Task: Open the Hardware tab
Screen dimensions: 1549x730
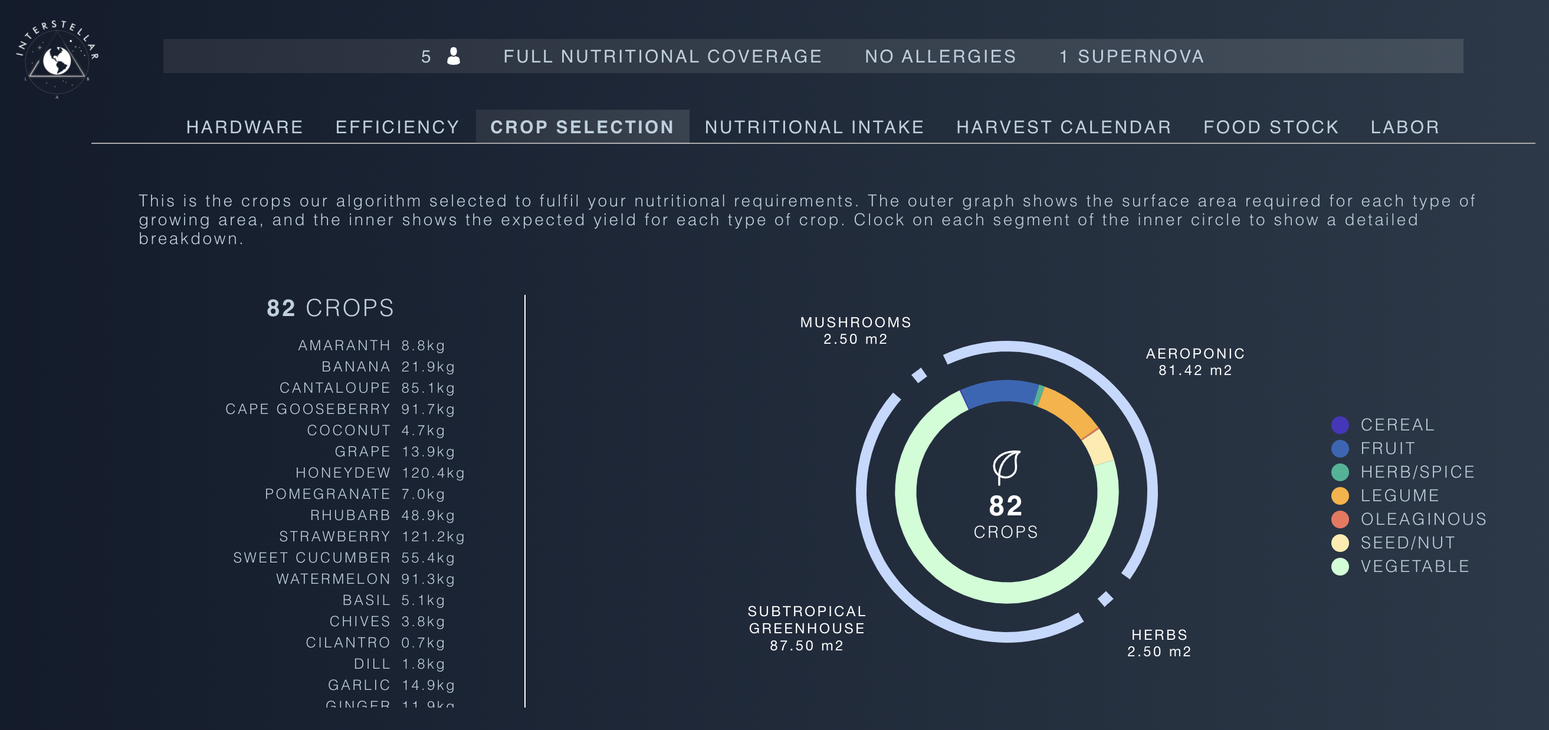Action: click(x=245, y=127)
